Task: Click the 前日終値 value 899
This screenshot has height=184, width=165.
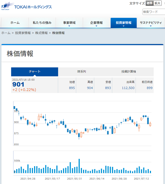Action: coord(150,88)
